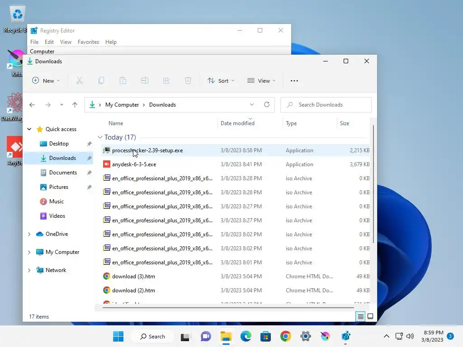
Task: Go back with the back arrow
Action: pos(32,105)
